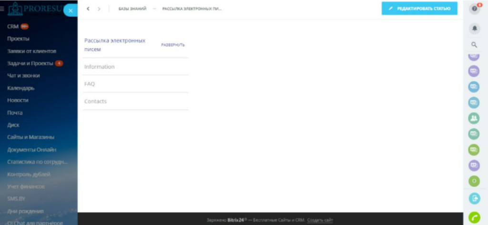Screen dimensions: 488x225
Task: Open Контроль дублей
Action: coord(29,174)
